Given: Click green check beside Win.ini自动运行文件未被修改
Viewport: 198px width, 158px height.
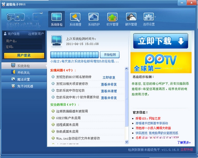Looking at the screenshot, I should pos(53,138).
